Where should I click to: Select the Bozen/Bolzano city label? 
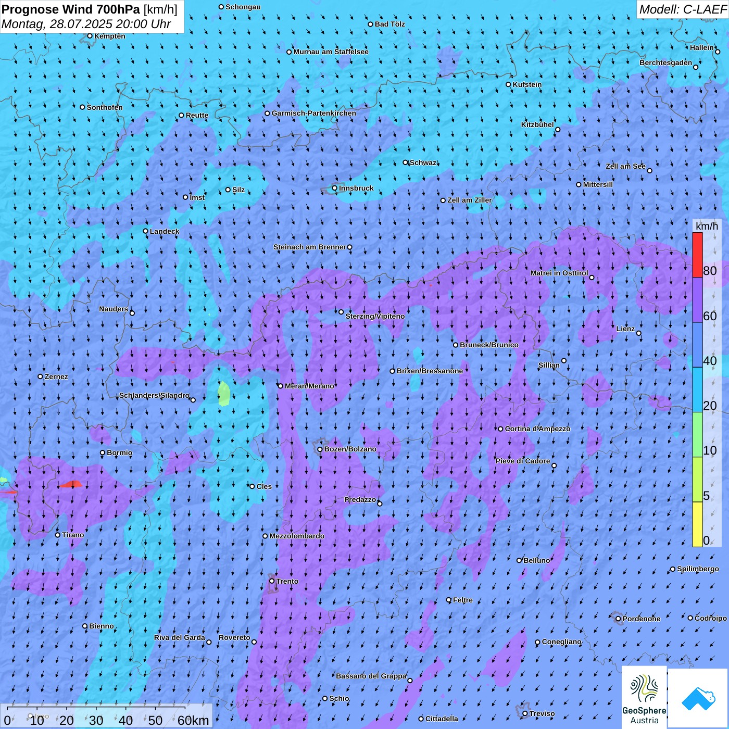tap(350, 449)
